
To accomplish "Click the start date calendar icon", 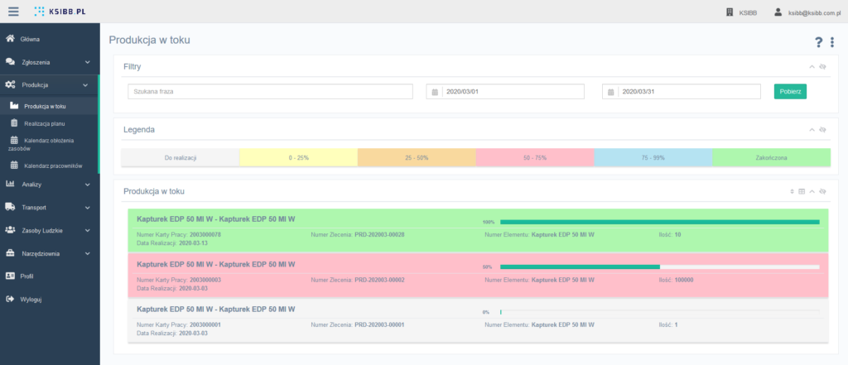I will tap(434, 92).
